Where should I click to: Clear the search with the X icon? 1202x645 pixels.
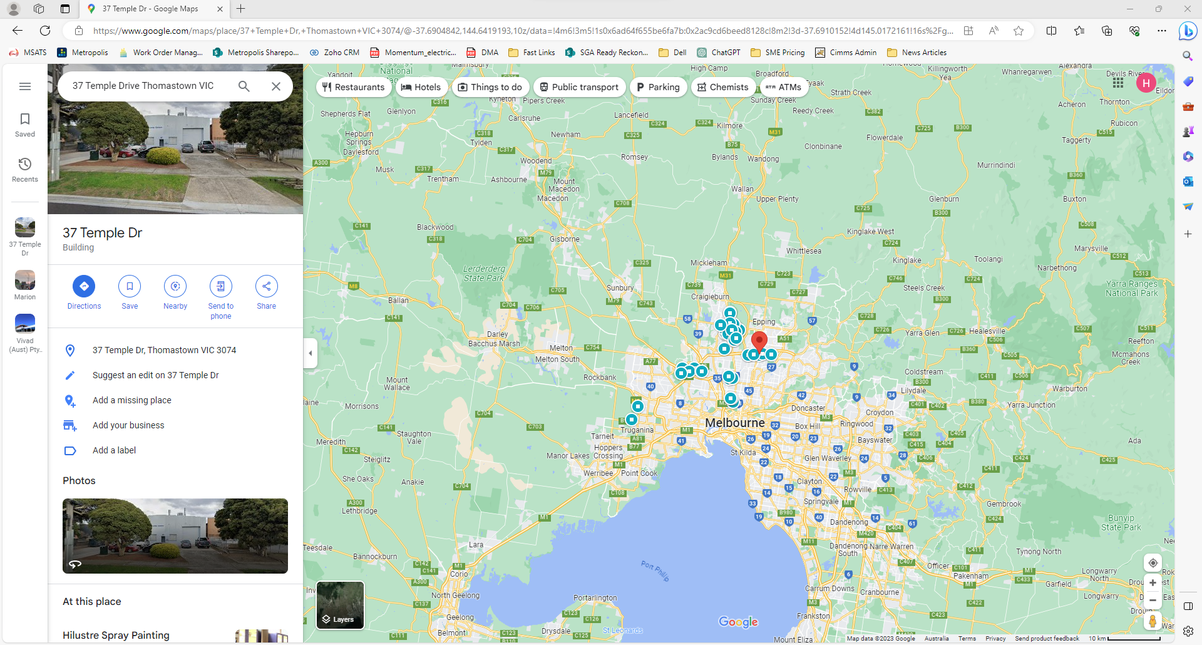pos(275,86)
